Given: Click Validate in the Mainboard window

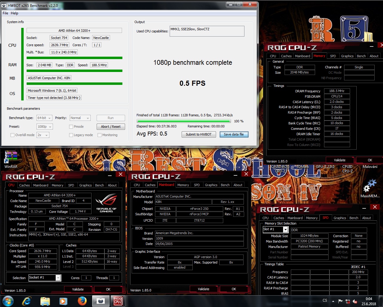Looking at the screenshot, I should (x=203, y=289).
